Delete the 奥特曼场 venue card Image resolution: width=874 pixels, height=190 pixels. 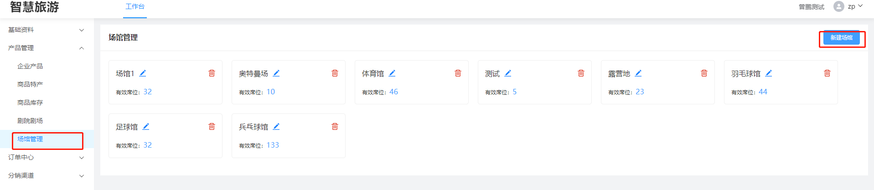(335, 73)
